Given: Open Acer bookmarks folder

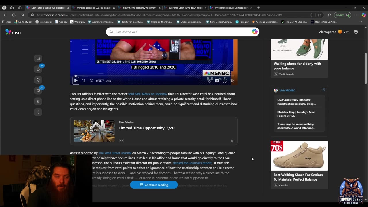Looking at the screenshot, I should [7, 22].
